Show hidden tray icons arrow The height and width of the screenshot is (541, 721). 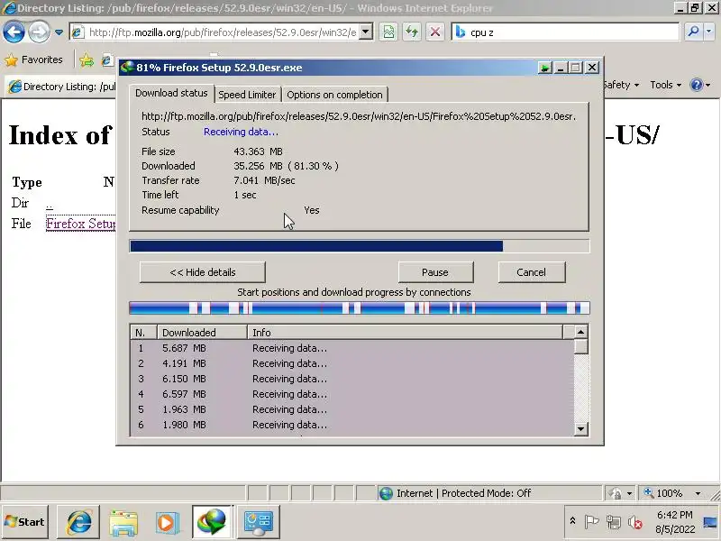tap(572, 521)
